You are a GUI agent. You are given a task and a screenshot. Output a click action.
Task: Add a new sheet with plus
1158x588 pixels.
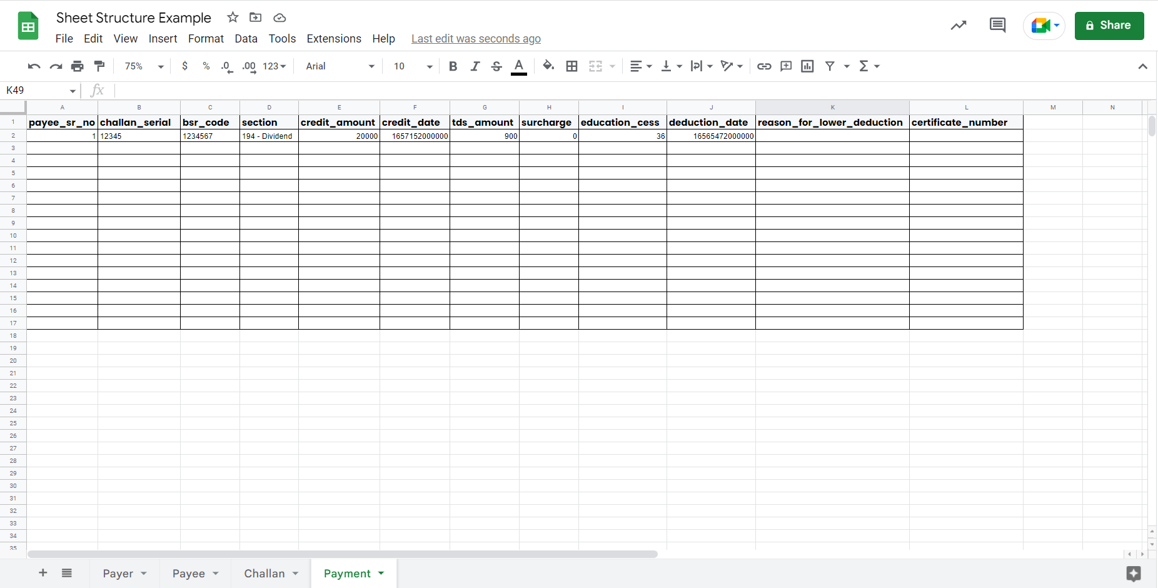[43, 573]
